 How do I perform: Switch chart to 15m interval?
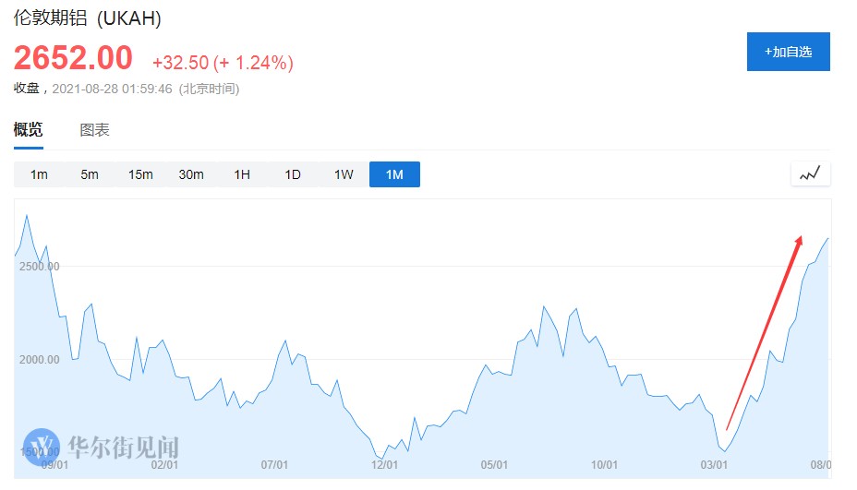point(140,174)
